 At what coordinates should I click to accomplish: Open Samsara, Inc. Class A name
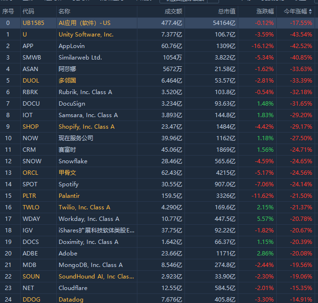(88, 115)
